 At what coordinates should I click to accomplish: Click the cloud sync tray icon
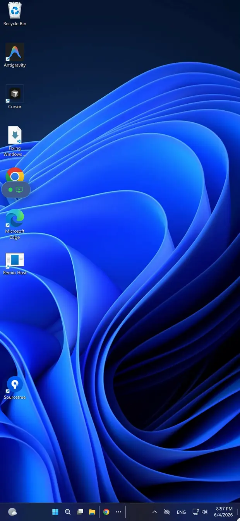tap(167, 512)
